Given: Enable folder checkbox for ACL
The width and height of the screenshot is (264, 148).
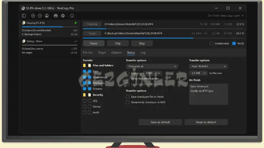Looking at the screenshot, I should pyautogui.click(x=84, y=101).
